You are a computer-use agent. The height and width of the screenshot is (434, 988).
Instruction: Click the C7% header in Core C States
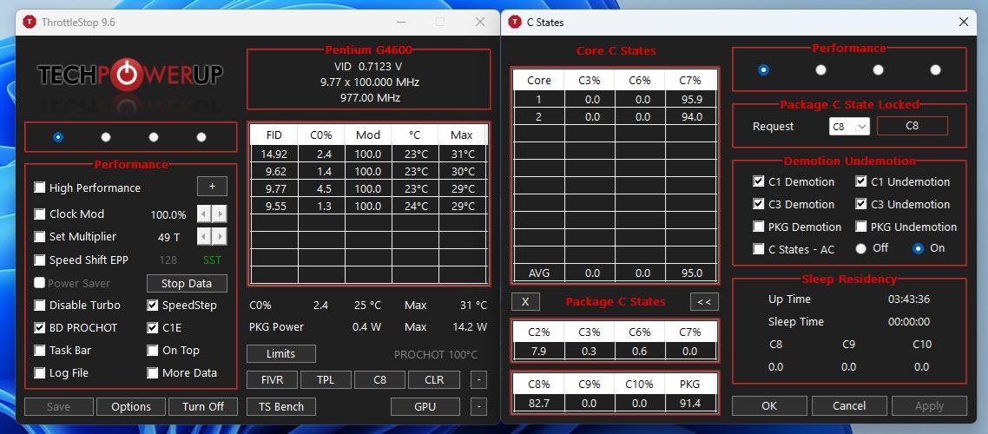click(x=690, y=80)
